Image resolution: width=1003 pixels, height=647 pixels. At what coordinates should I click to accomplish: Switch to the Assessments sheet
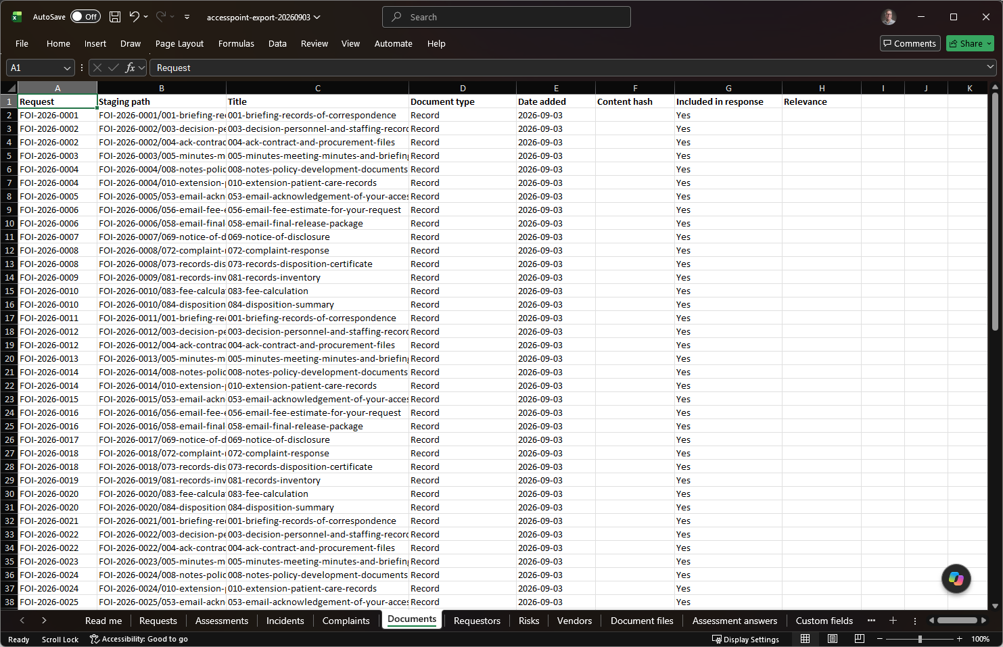[x=222, y=621]
